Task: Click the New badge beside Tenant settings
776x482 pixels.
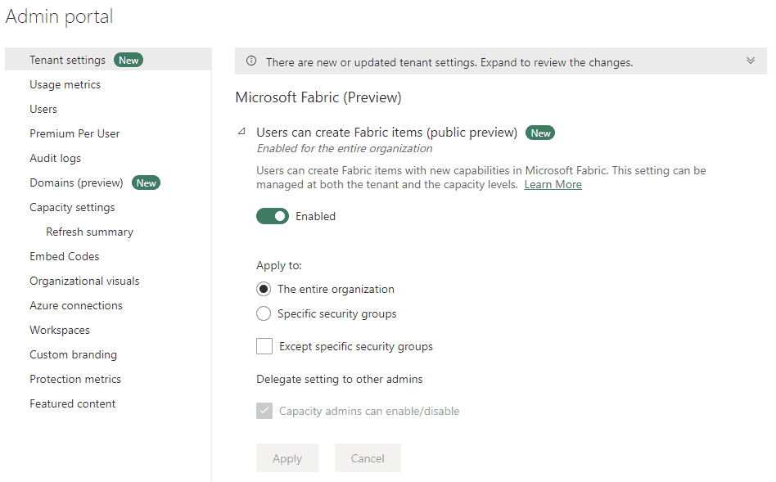Action: click(129, 61)
